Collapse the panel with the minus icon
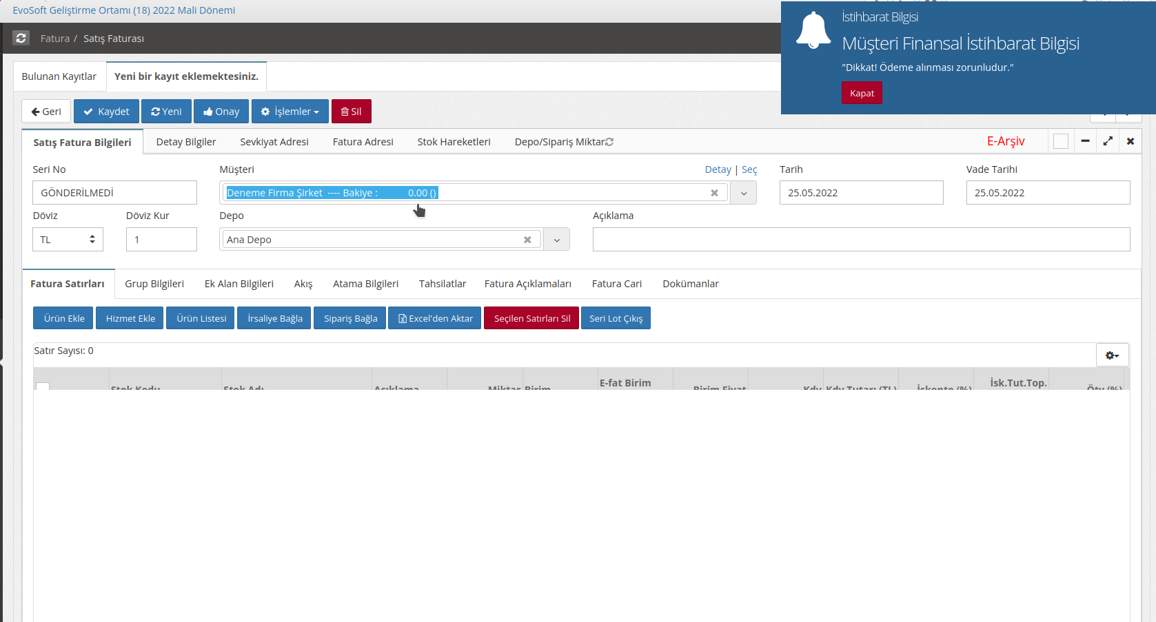The height and width of the screenshot is (622, 1156). tap(1085, 141)
